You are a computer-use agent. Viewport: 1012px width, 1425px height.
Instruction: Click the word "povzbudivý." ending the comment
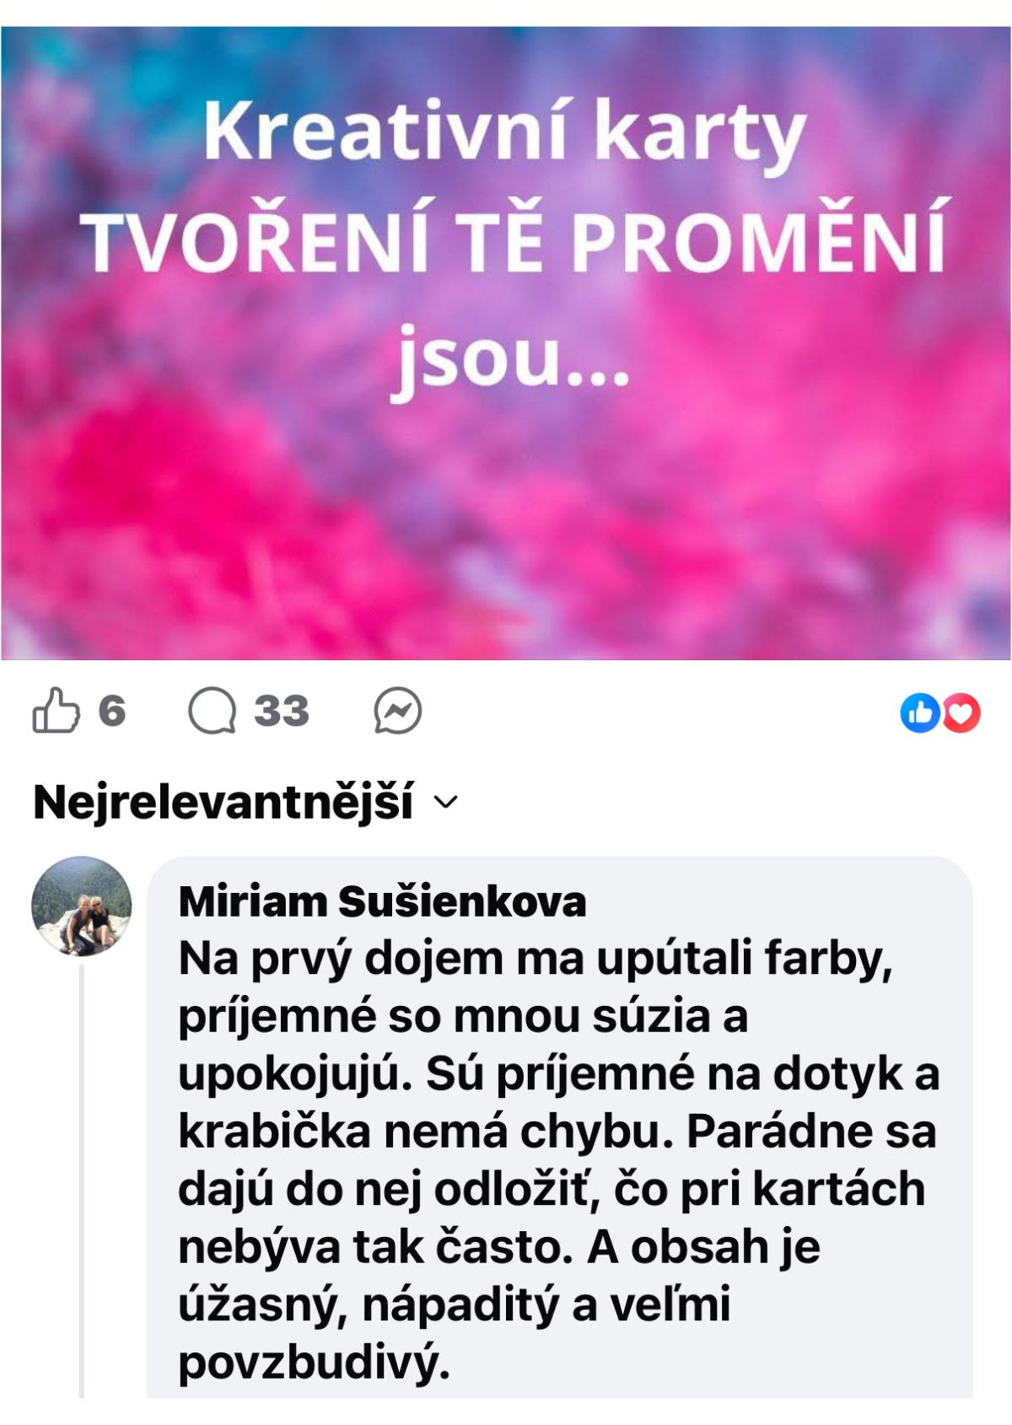315,1362
